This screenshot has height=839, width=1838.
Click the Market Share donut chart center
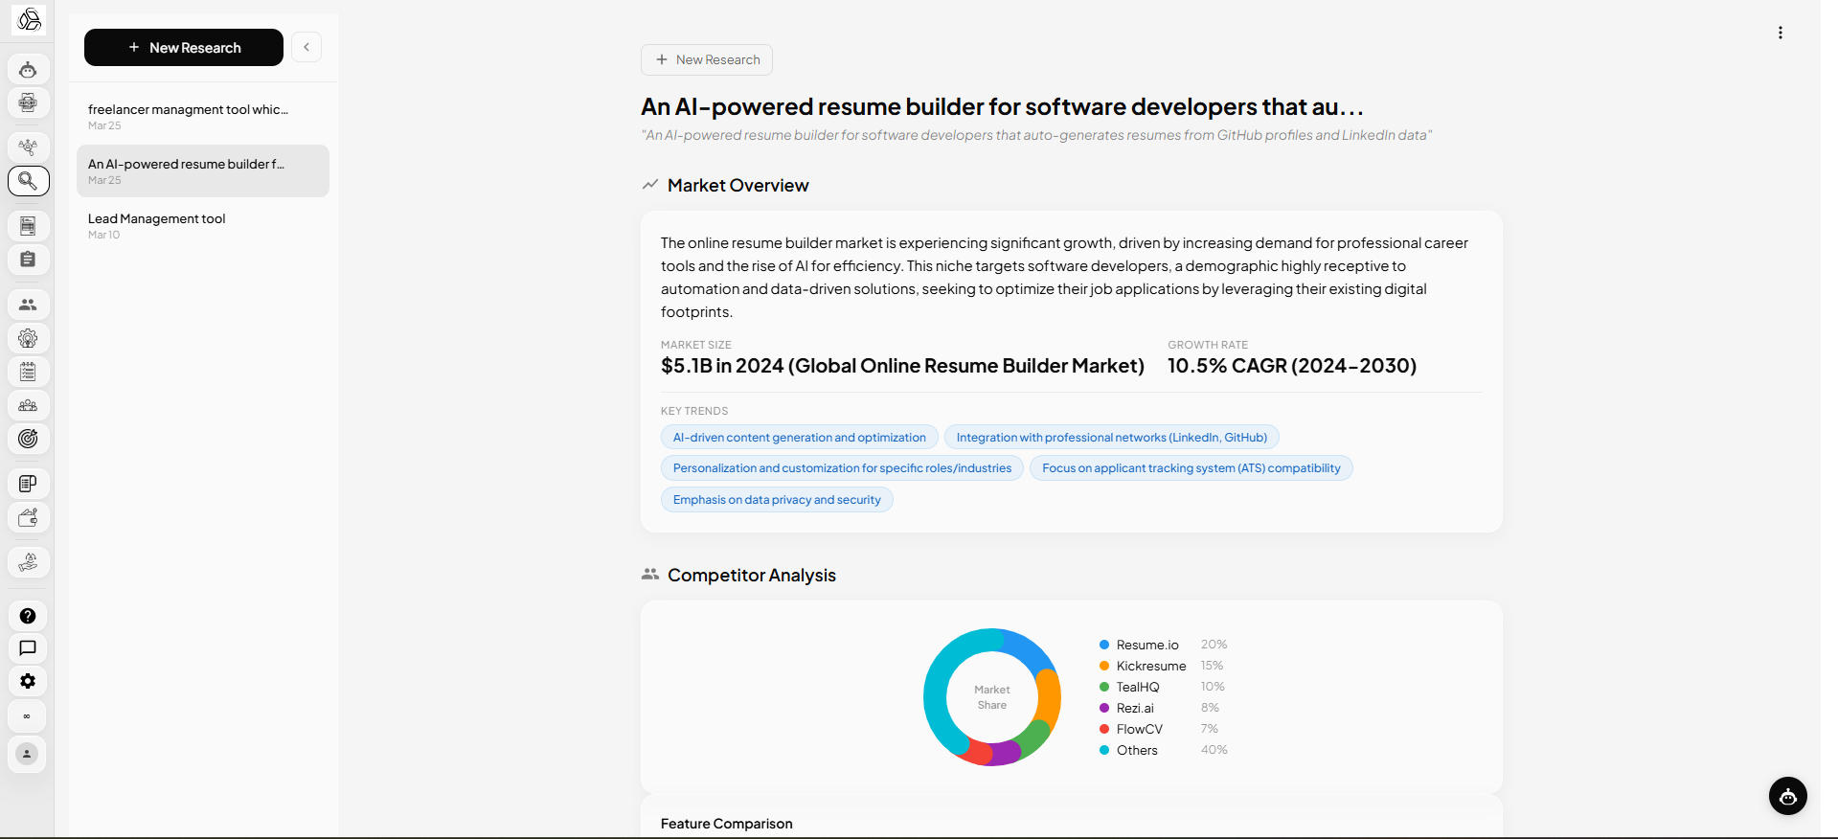(992, 697)
